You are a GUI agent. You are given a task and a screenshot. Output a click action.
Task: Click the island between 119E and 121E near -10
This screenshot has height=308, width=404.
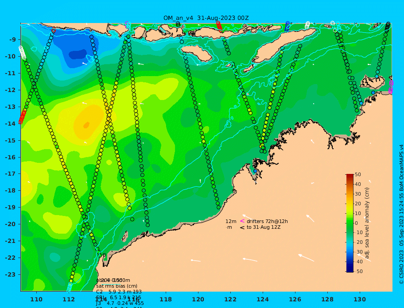point(196,53)
